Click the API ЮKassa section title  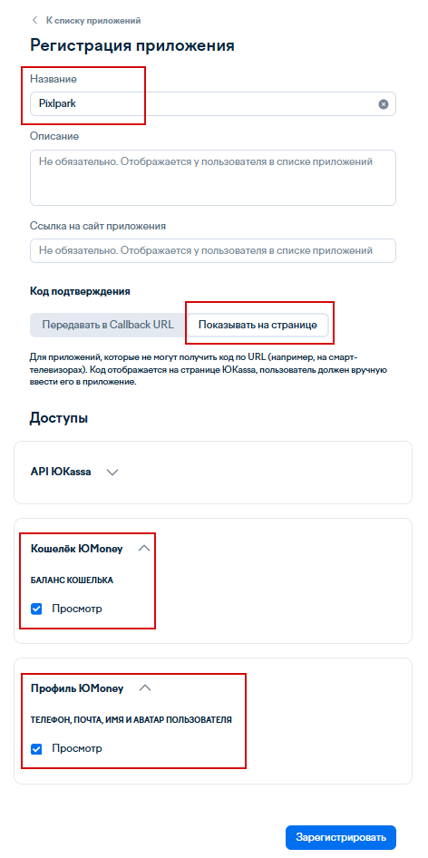[61, 472]
